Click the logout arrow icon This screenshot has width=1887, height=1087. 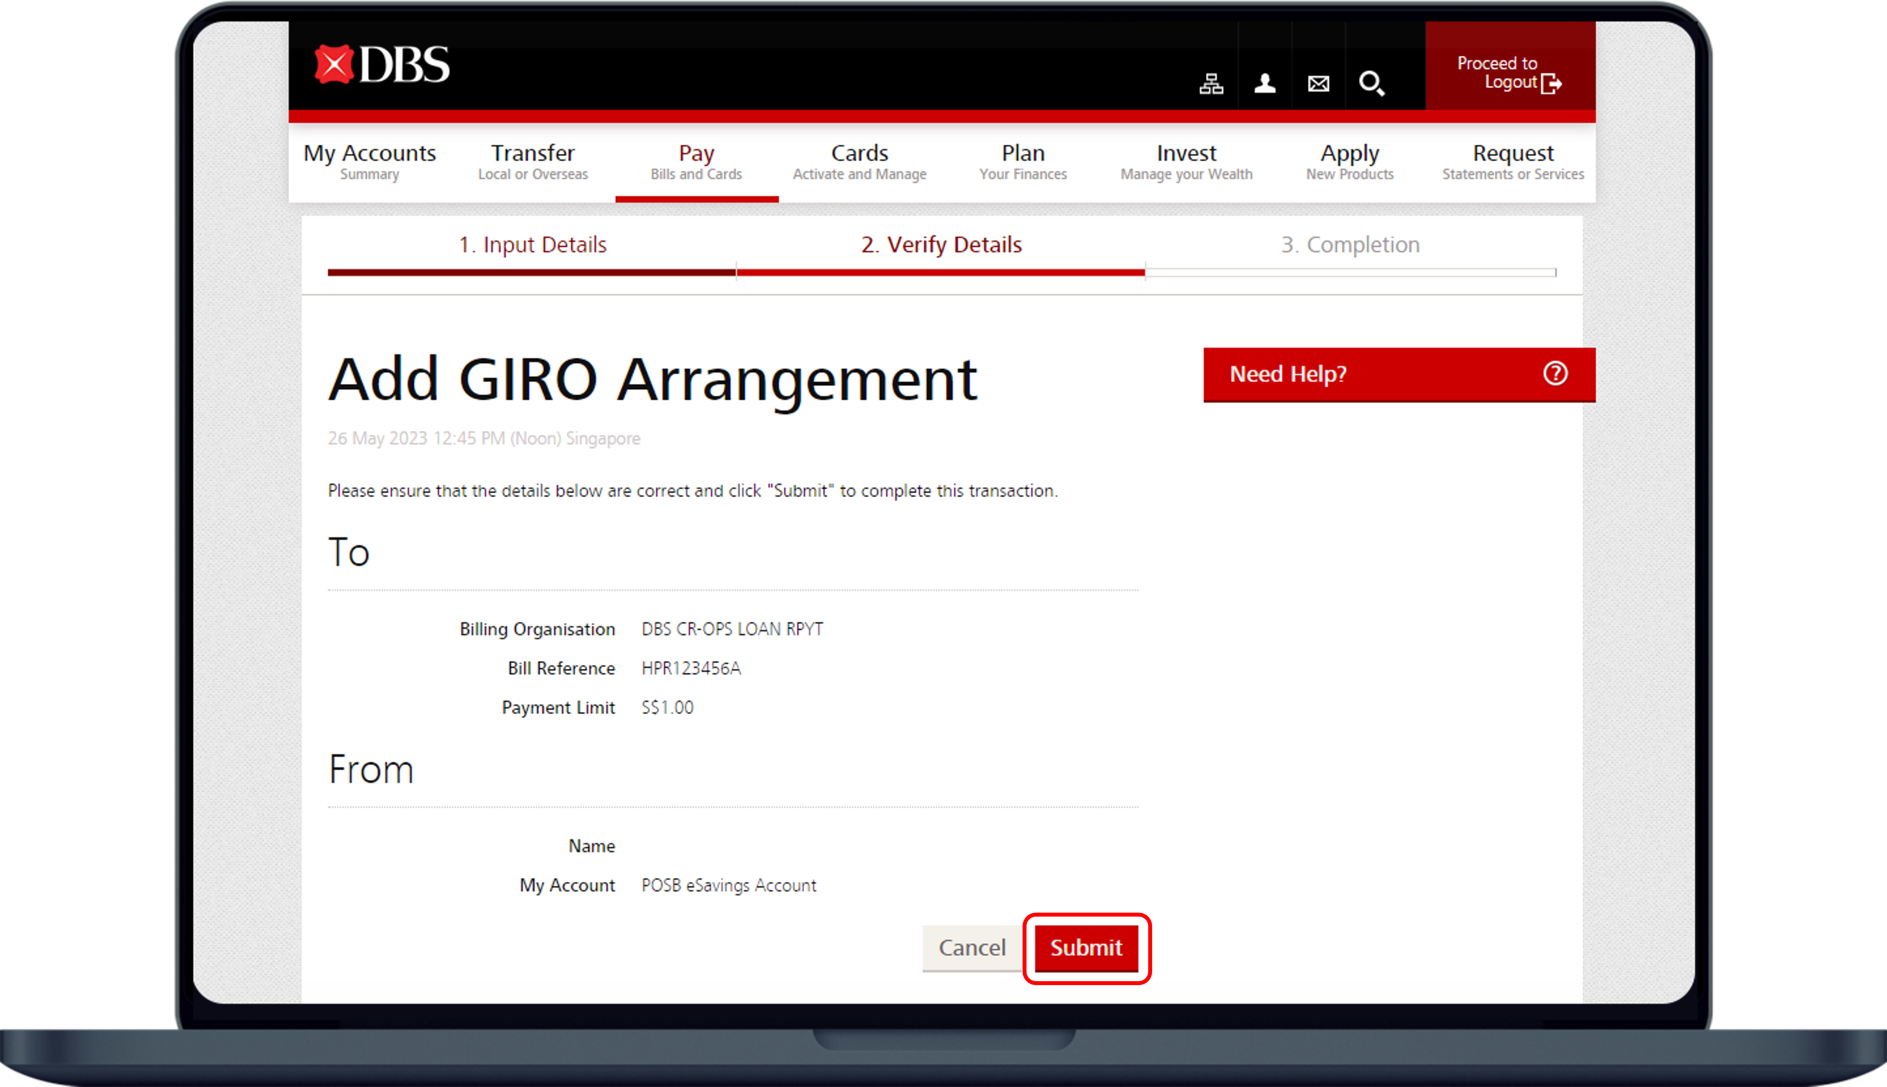click(1551, 83)
